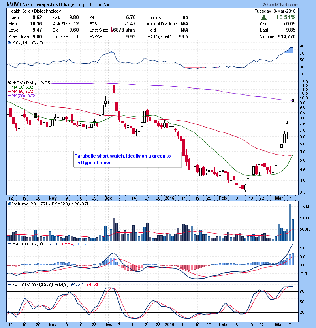The width and height of the screenshot is (316, 328).
Task: Click the green up triangle change indicator
Action: coord(264,17)
